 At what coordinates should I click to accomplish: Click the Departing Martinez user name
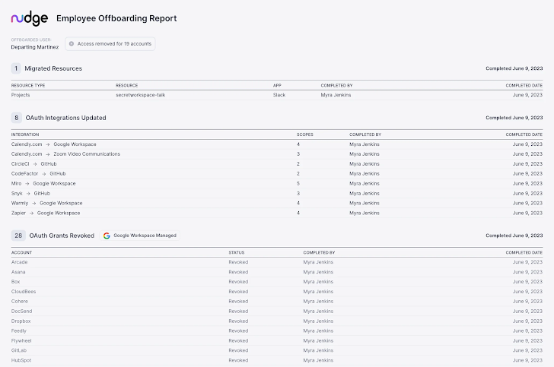35,47
